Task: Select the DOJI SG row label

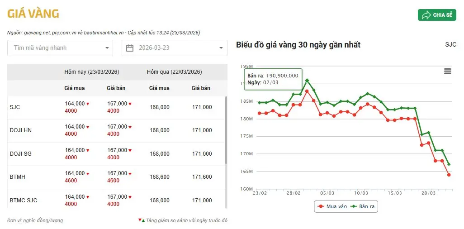Action: [20, 154]
